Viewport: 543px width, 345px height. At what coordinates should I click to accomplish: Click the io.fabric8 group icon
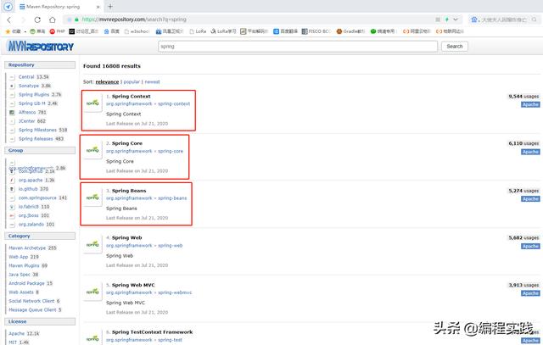pos(12,207)
